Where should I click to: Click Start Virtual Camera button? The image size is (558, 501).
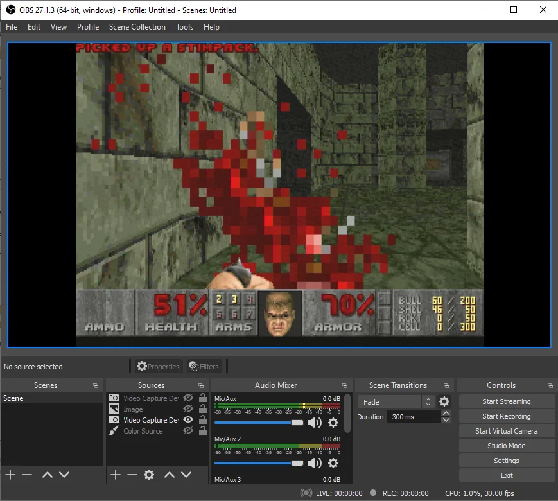coord(506,431)
